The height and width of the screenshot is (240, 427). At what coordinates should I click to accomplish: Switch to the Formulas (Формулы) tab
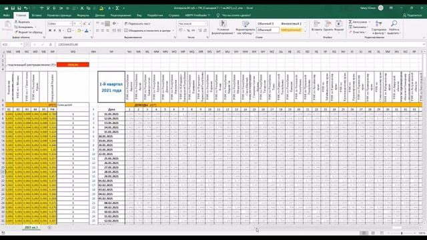click(x=83, y=15)
